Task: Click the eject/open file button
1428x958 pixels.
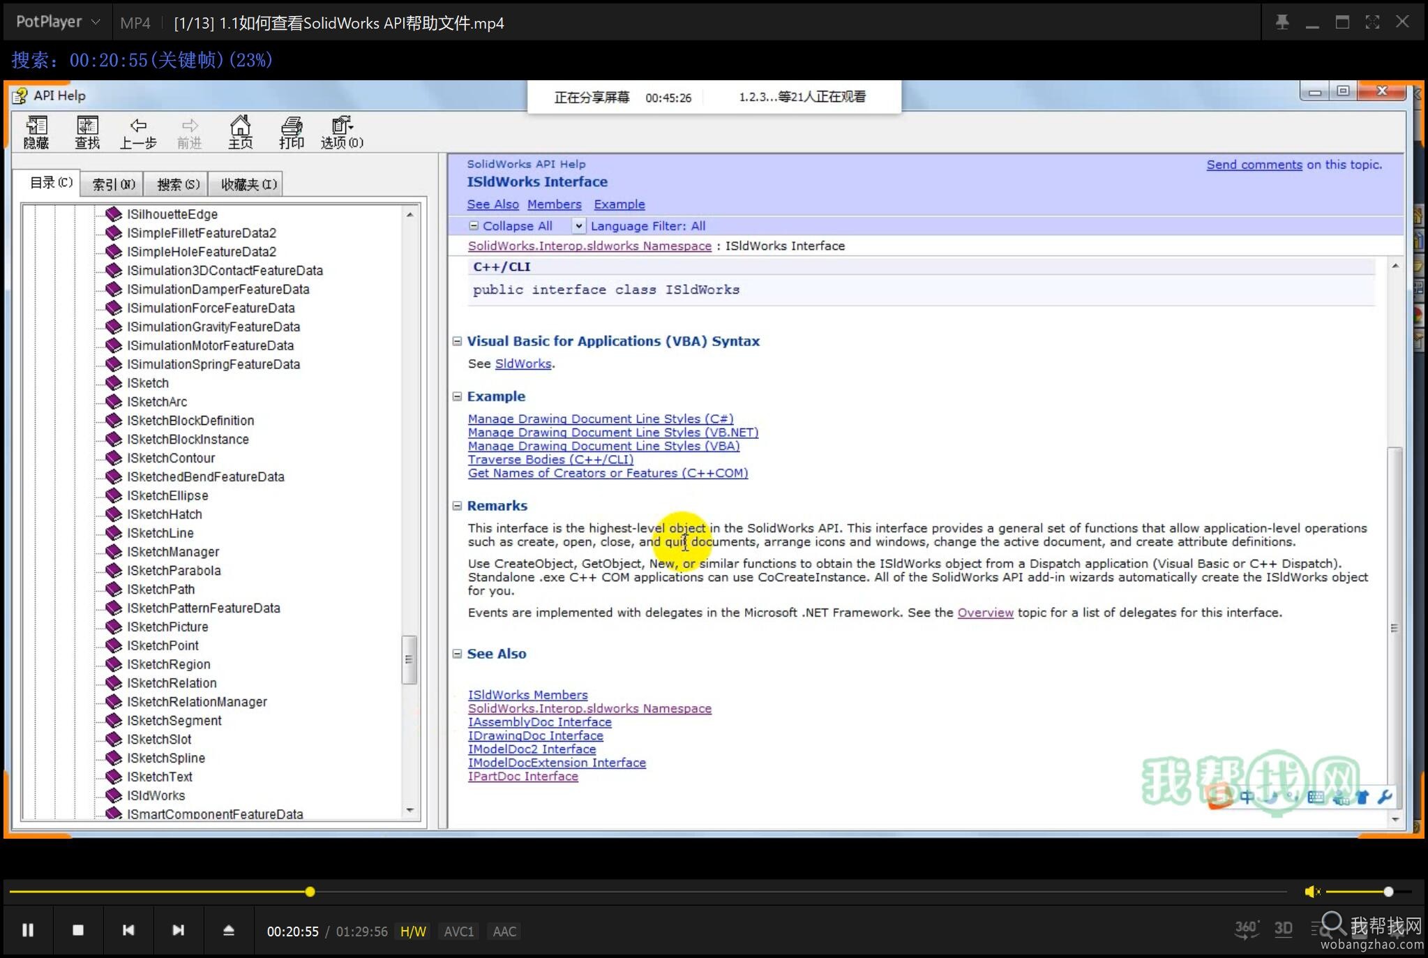Action: (x=229, y=930)
